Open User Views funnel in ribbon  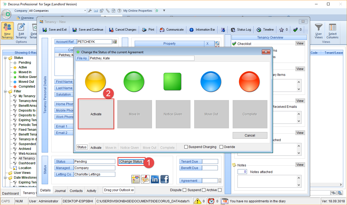(x=318, y=31)
